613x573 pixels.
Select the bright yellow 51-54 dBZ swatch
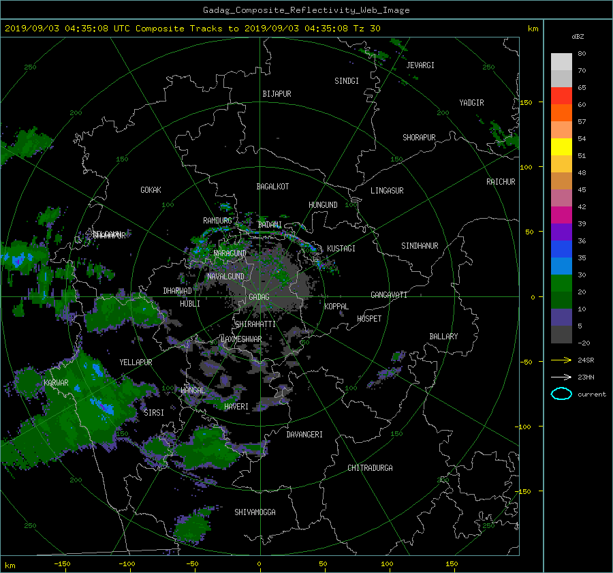pyautogui.click(x=561, y=146)
